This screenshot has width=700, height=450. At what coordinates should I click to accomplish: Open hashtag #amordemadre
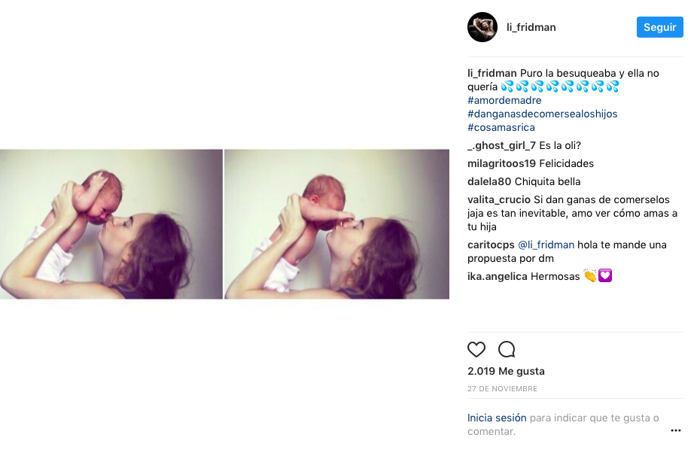point(504,100)
